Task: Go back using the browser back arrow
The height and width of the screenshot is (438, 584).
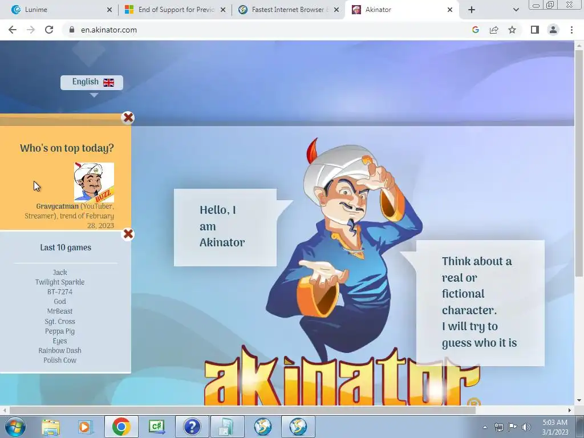Action: (x=13, y=30)
